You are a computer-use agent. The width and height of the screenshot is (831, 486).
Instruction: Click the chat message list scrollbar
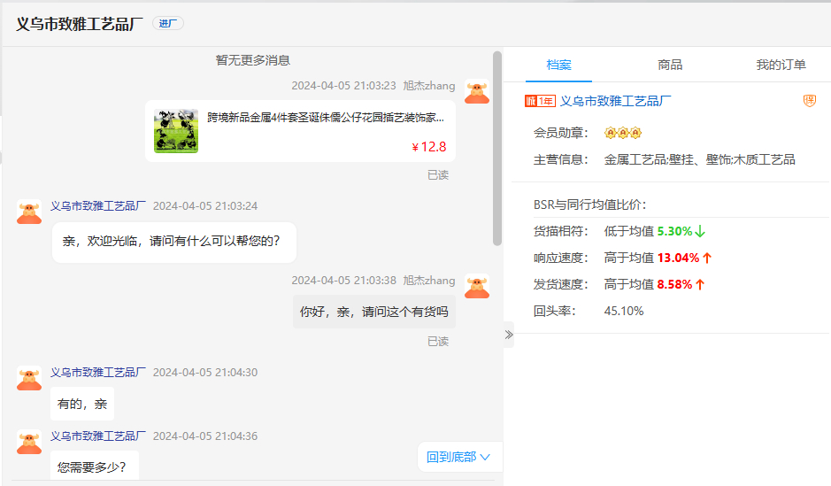click(x=497, y=149)
